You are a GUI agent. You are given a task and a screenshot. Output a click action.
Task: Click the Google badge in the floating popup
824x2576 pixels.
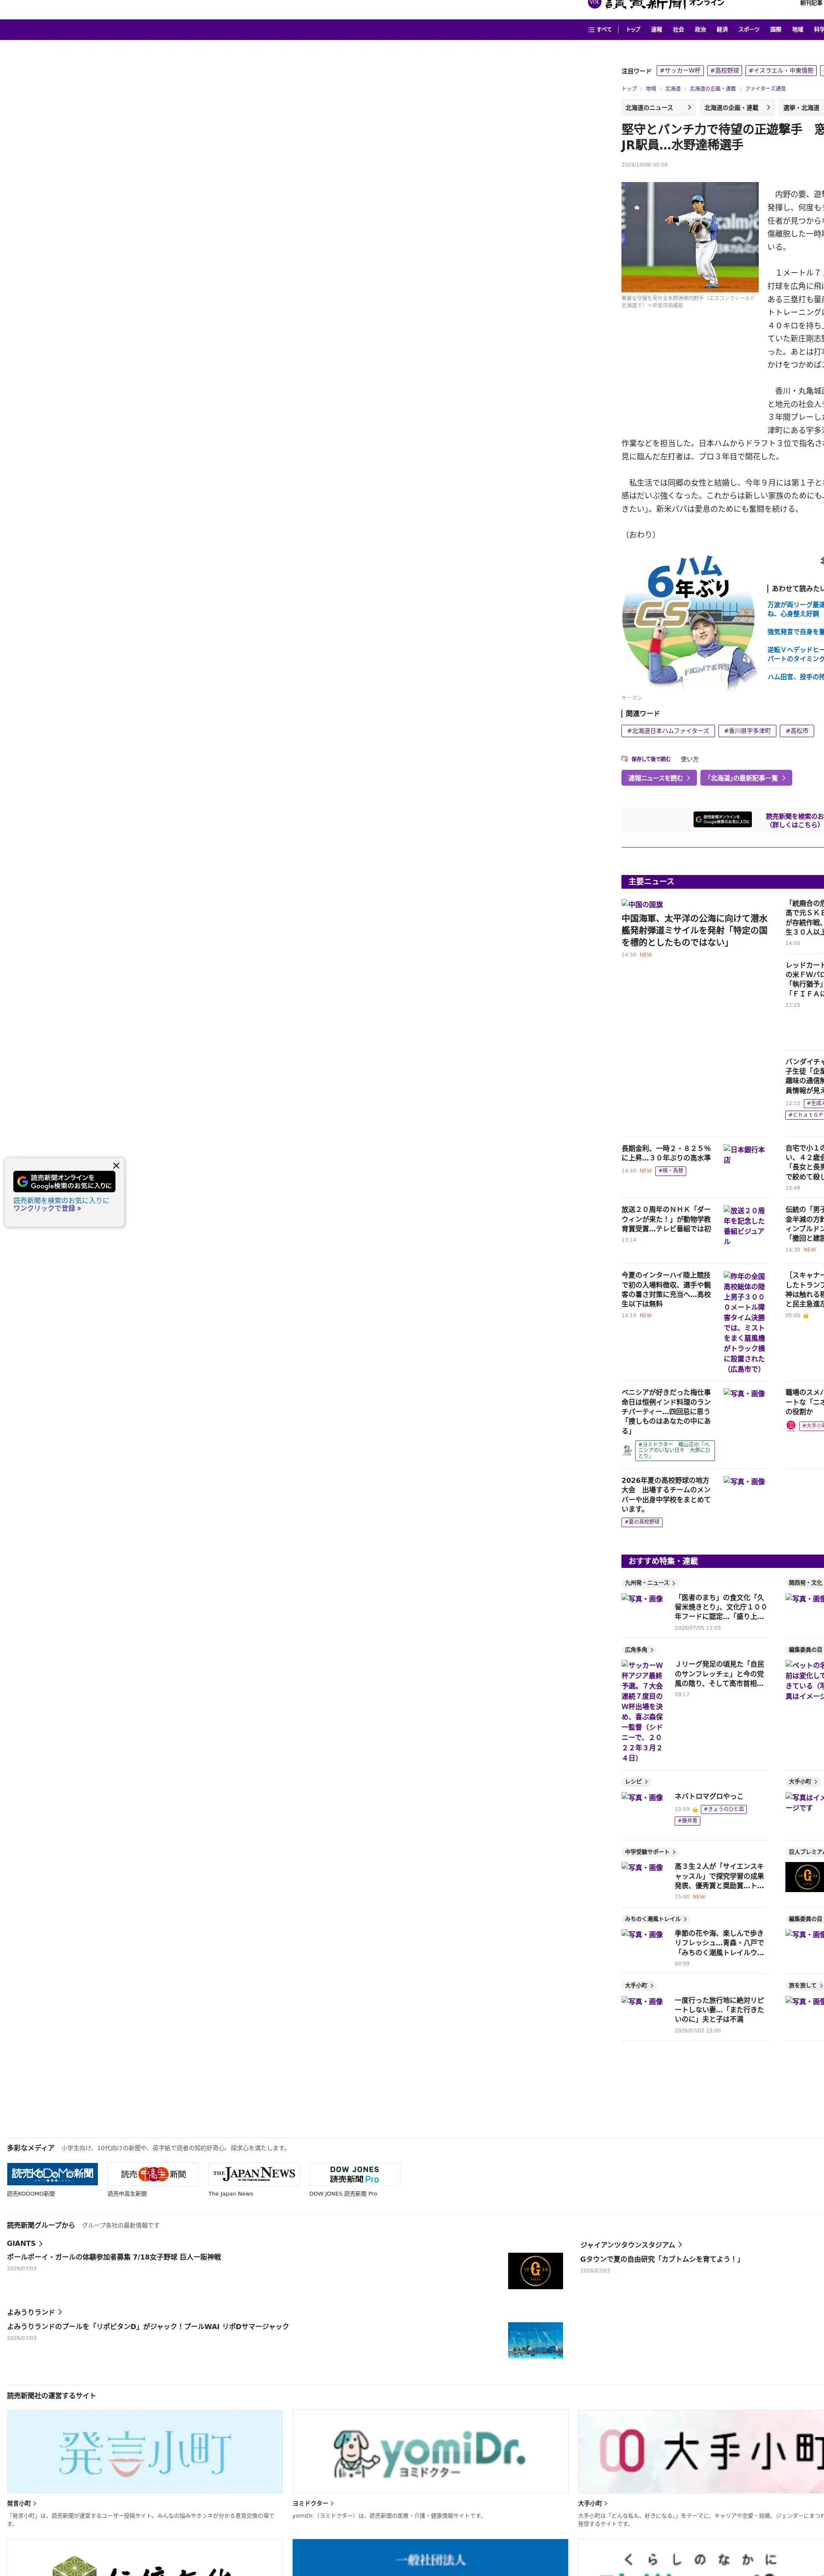[64, 1181]
